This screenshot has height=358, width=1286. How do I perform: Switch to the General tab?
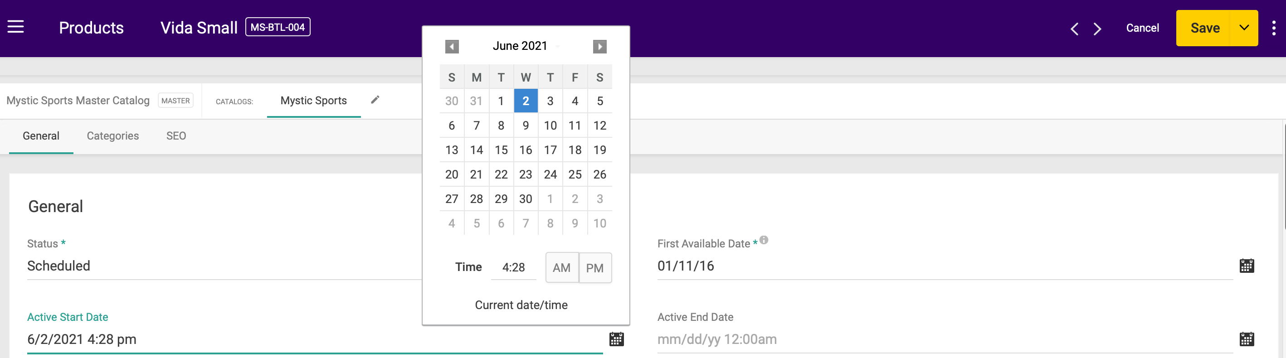point(41,135)
